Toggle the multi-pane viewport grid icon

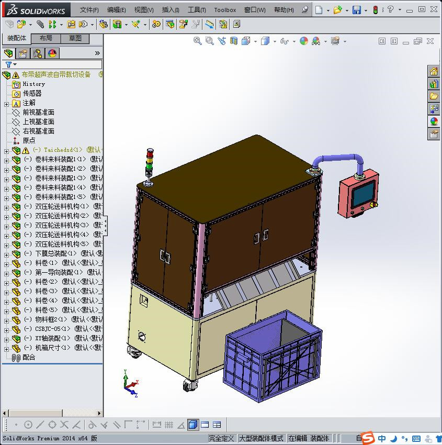point(217,425)
